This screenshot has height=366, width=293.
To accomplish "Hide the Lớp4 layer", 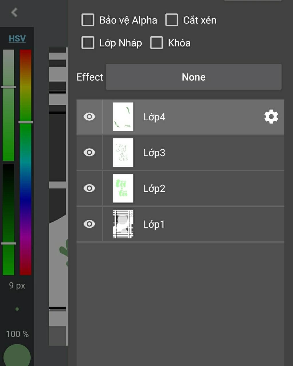I will tap(89, 117).
